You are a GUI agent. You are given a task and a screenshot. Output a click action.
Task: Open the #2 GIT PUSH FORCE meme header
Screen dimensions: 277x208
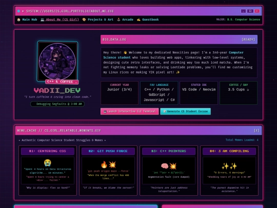108,151
